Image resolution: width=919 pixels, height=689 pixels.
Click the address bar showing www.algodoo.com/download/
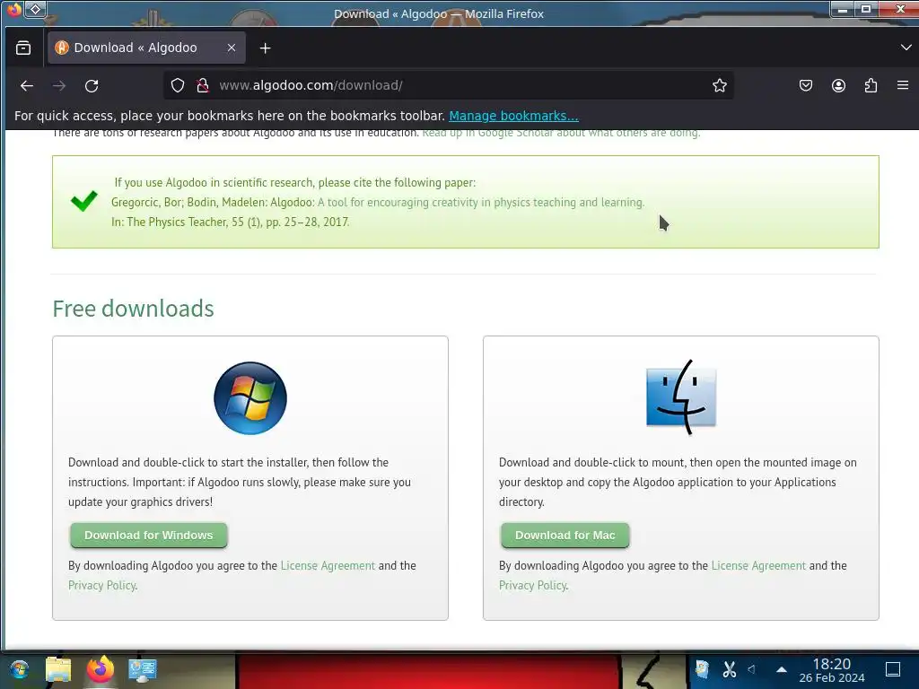(x=449, y=85)
